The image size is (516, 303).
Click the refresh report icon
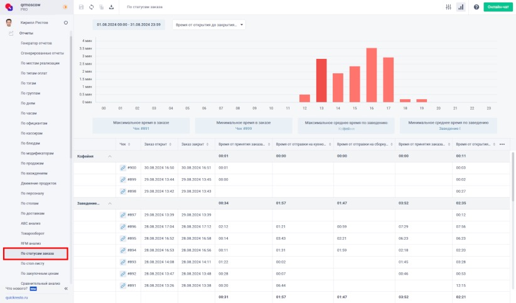(x=92, y=7)
